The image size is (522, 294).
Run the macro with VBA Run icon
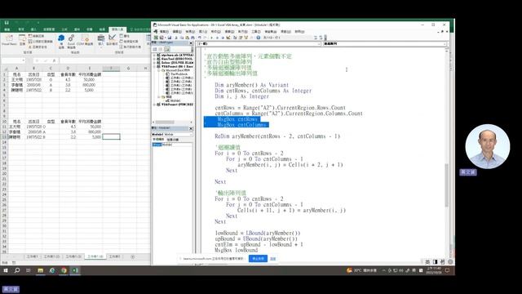(212, 38)
